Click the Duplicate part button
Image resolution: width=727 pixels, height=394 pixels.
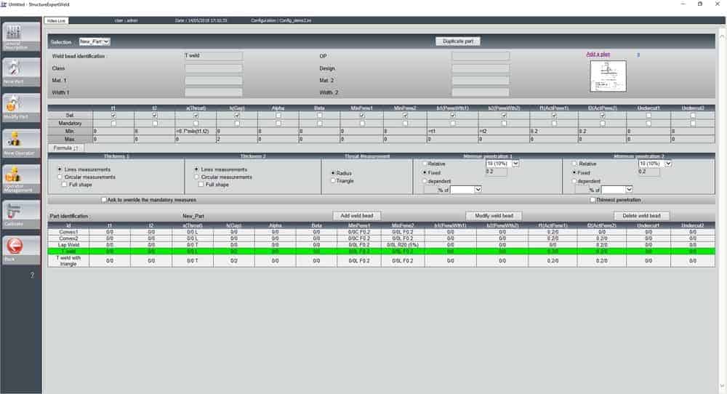[457, 41]
